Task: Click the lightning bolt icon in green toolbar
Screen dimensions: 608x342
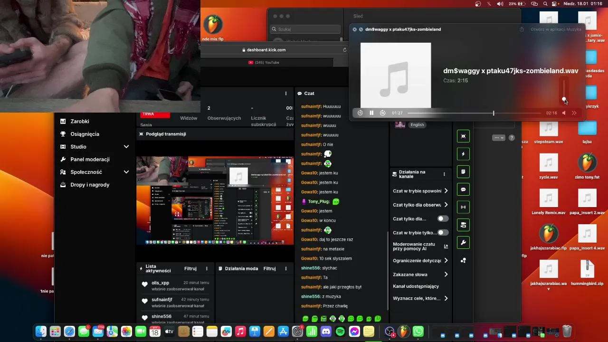Action: (x=463, y=154)
